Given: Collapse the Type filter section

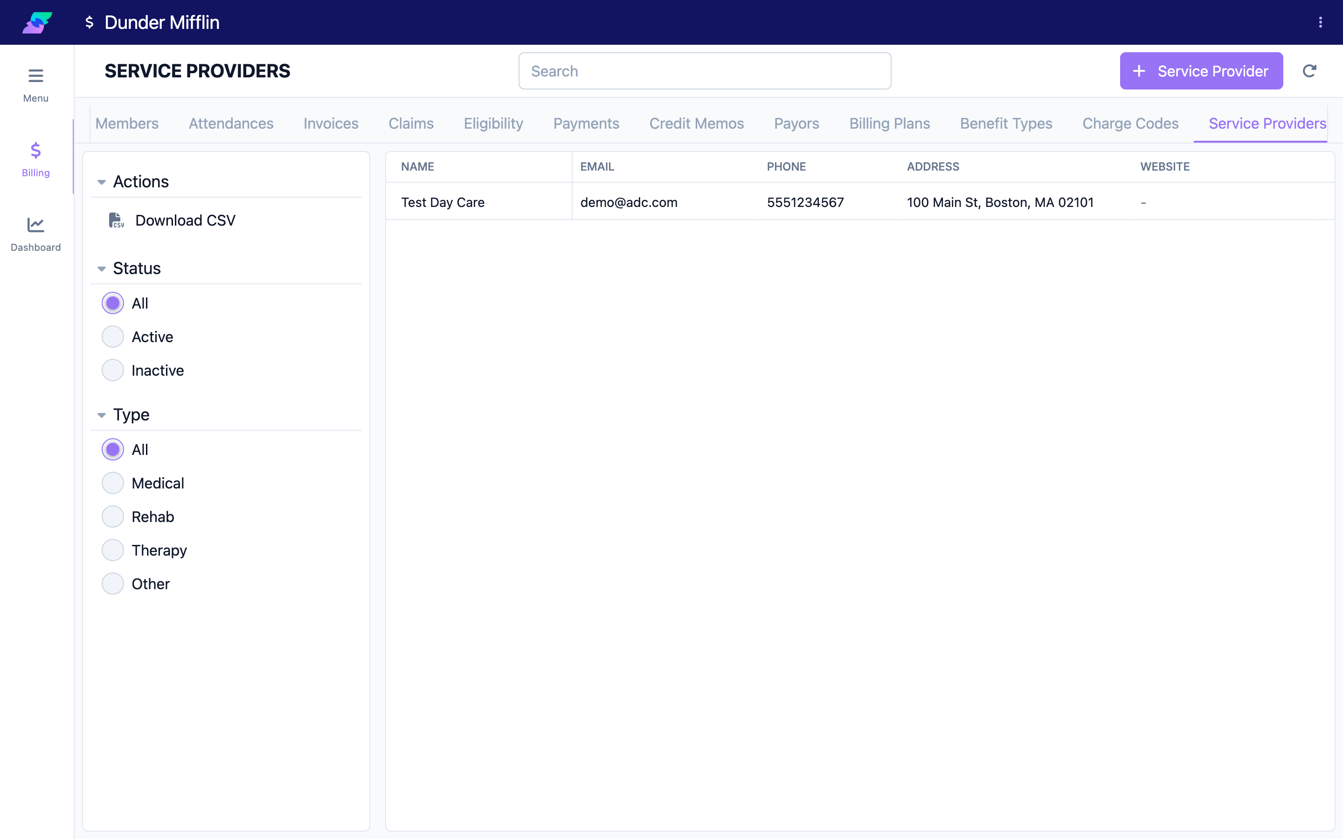Looking at the screenshot, I should pyautogui.click(x=102, y=415).
